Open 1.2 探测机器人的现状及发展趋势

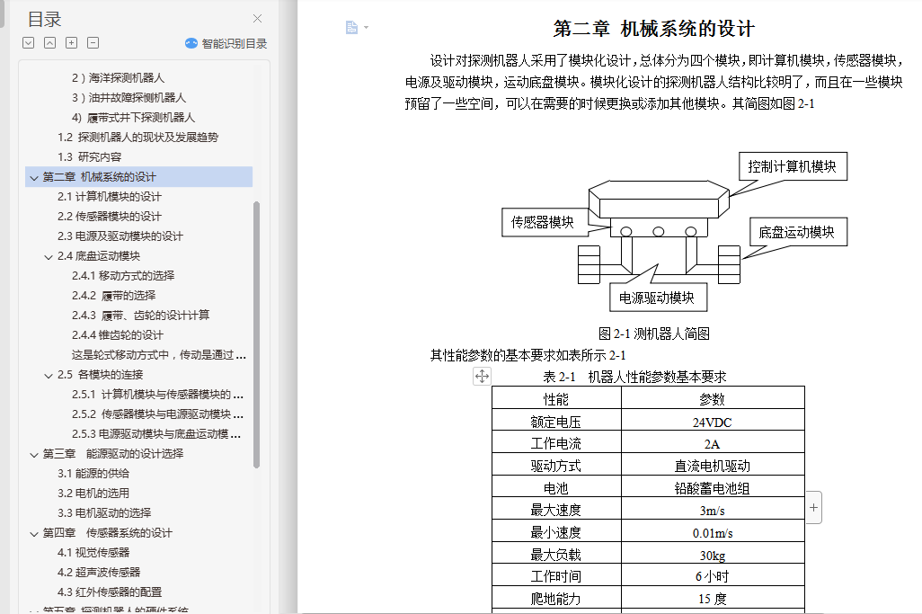click(x=137, y=137)
